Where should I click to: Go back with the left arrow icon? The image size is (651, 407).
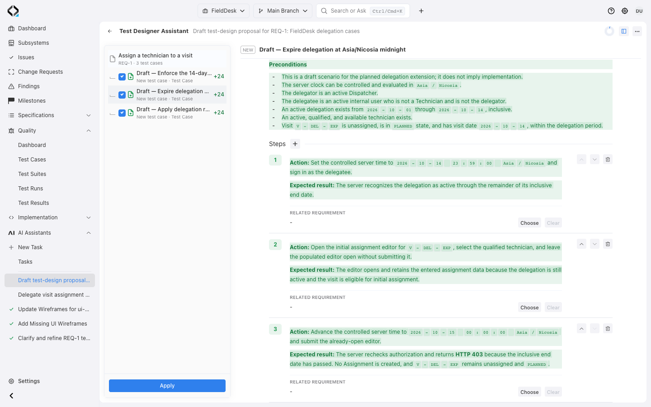point(110,31)
